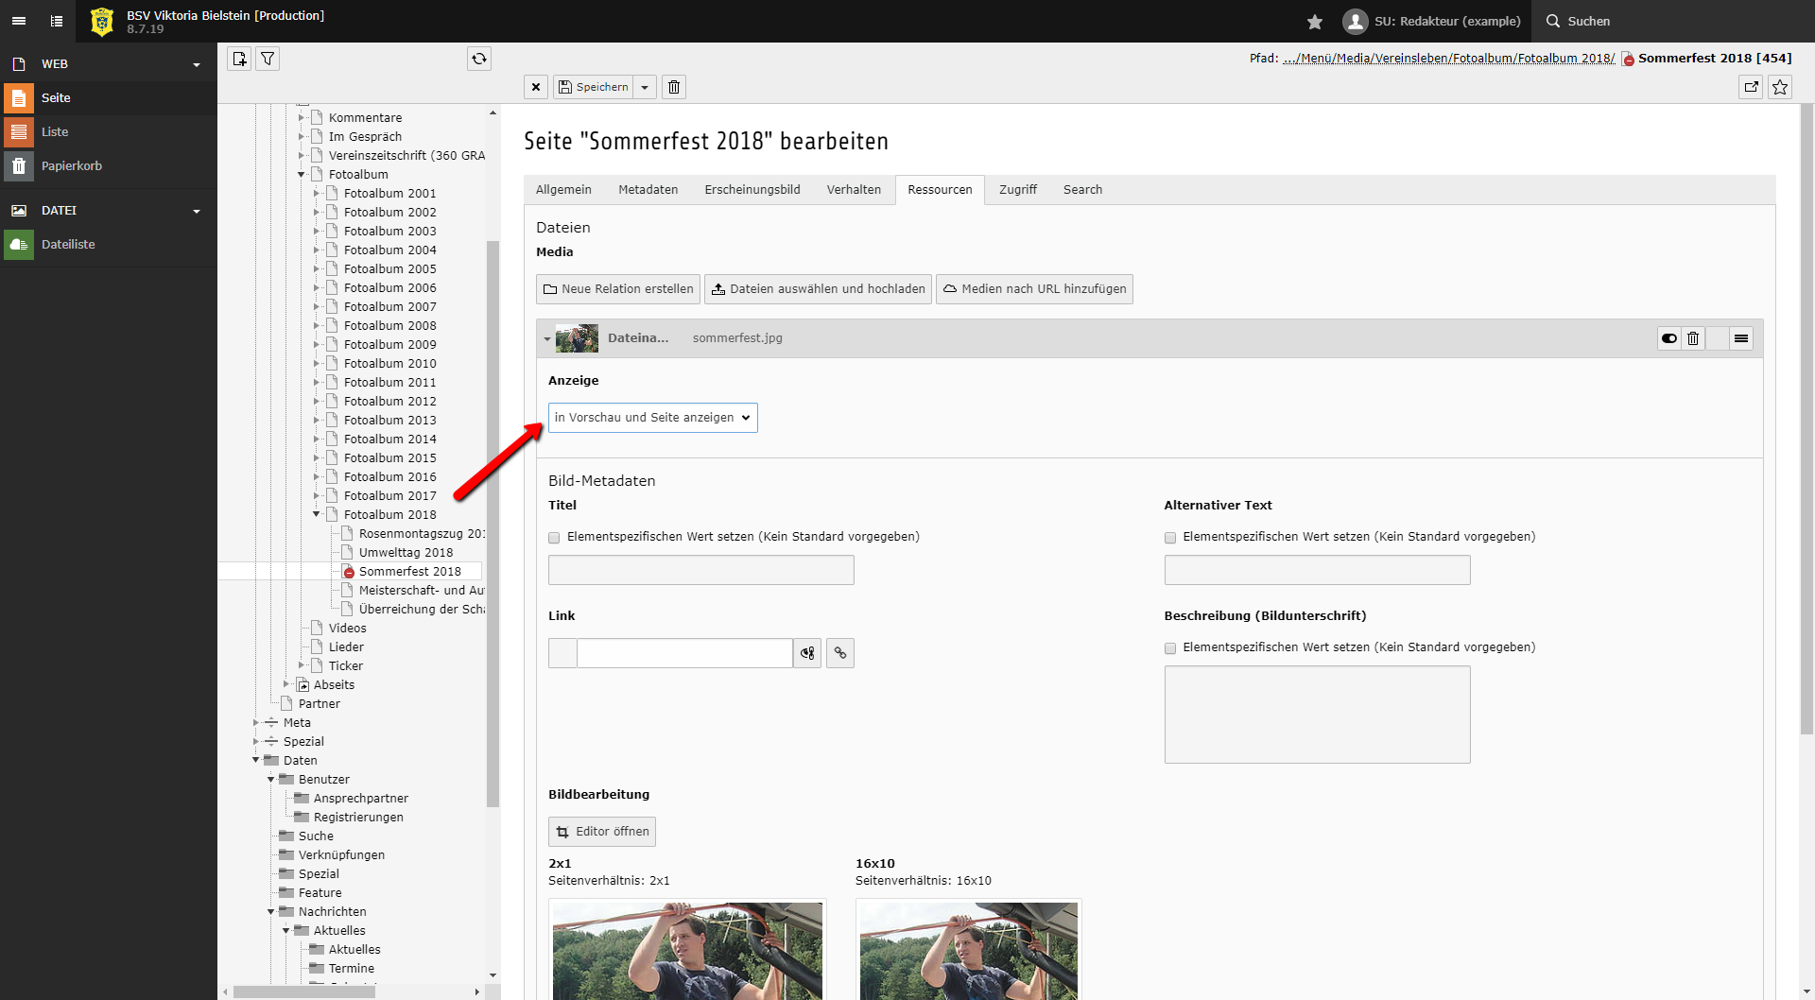Delete the sommerfest.jpg file relation

[x=1693, y=338]
